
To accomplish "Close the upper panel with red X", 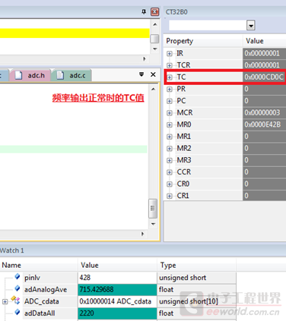I will [x=154, y=11].
